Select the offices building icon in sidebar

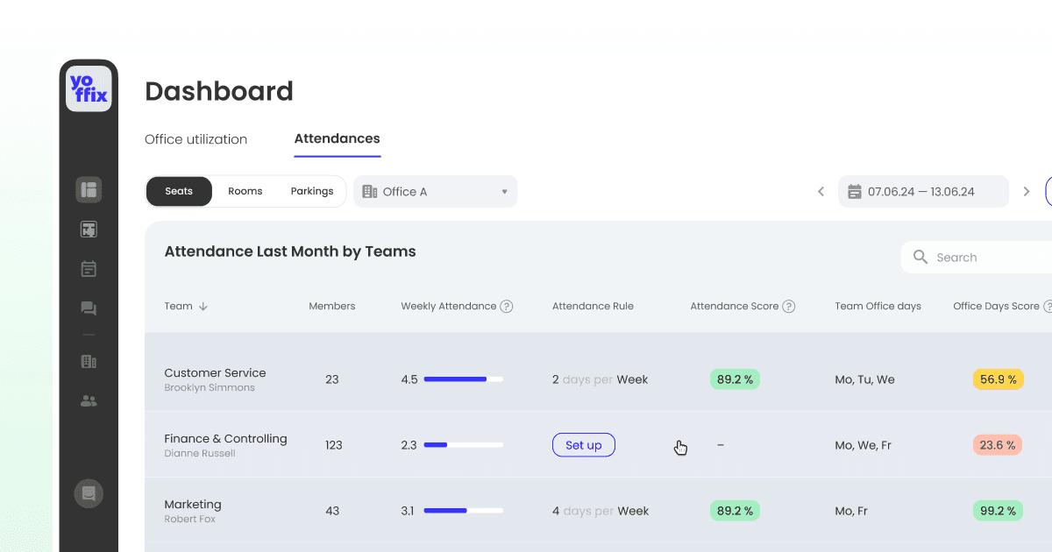click(89, 361)
